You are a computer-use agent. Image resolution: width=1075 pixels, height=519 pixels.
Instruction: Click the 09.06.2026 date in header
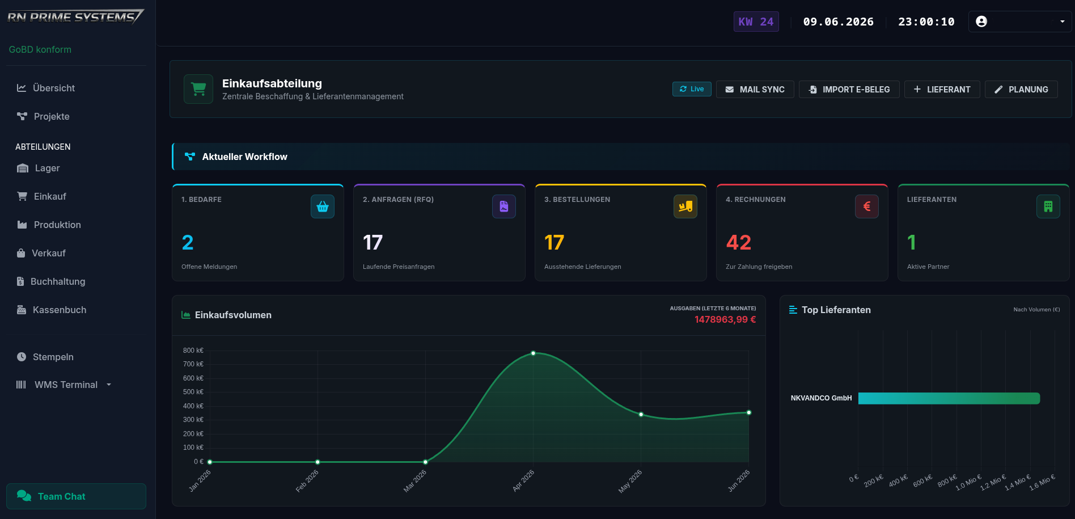[838, 22]
